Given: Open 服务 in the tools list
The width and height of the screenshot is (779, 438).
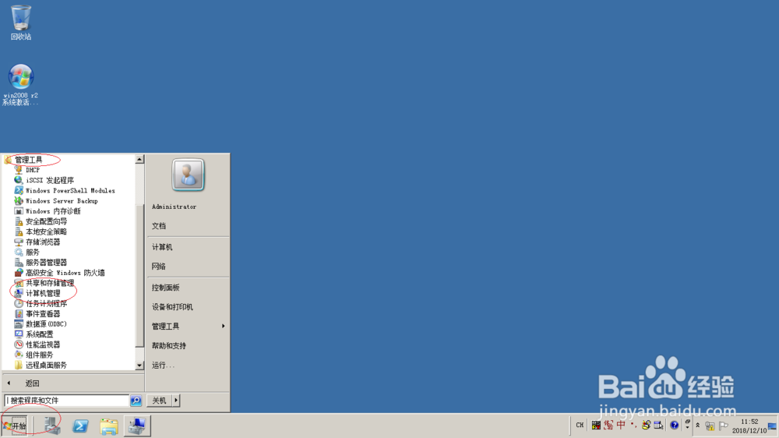Looking at the screenshot, I should (27, 252).
